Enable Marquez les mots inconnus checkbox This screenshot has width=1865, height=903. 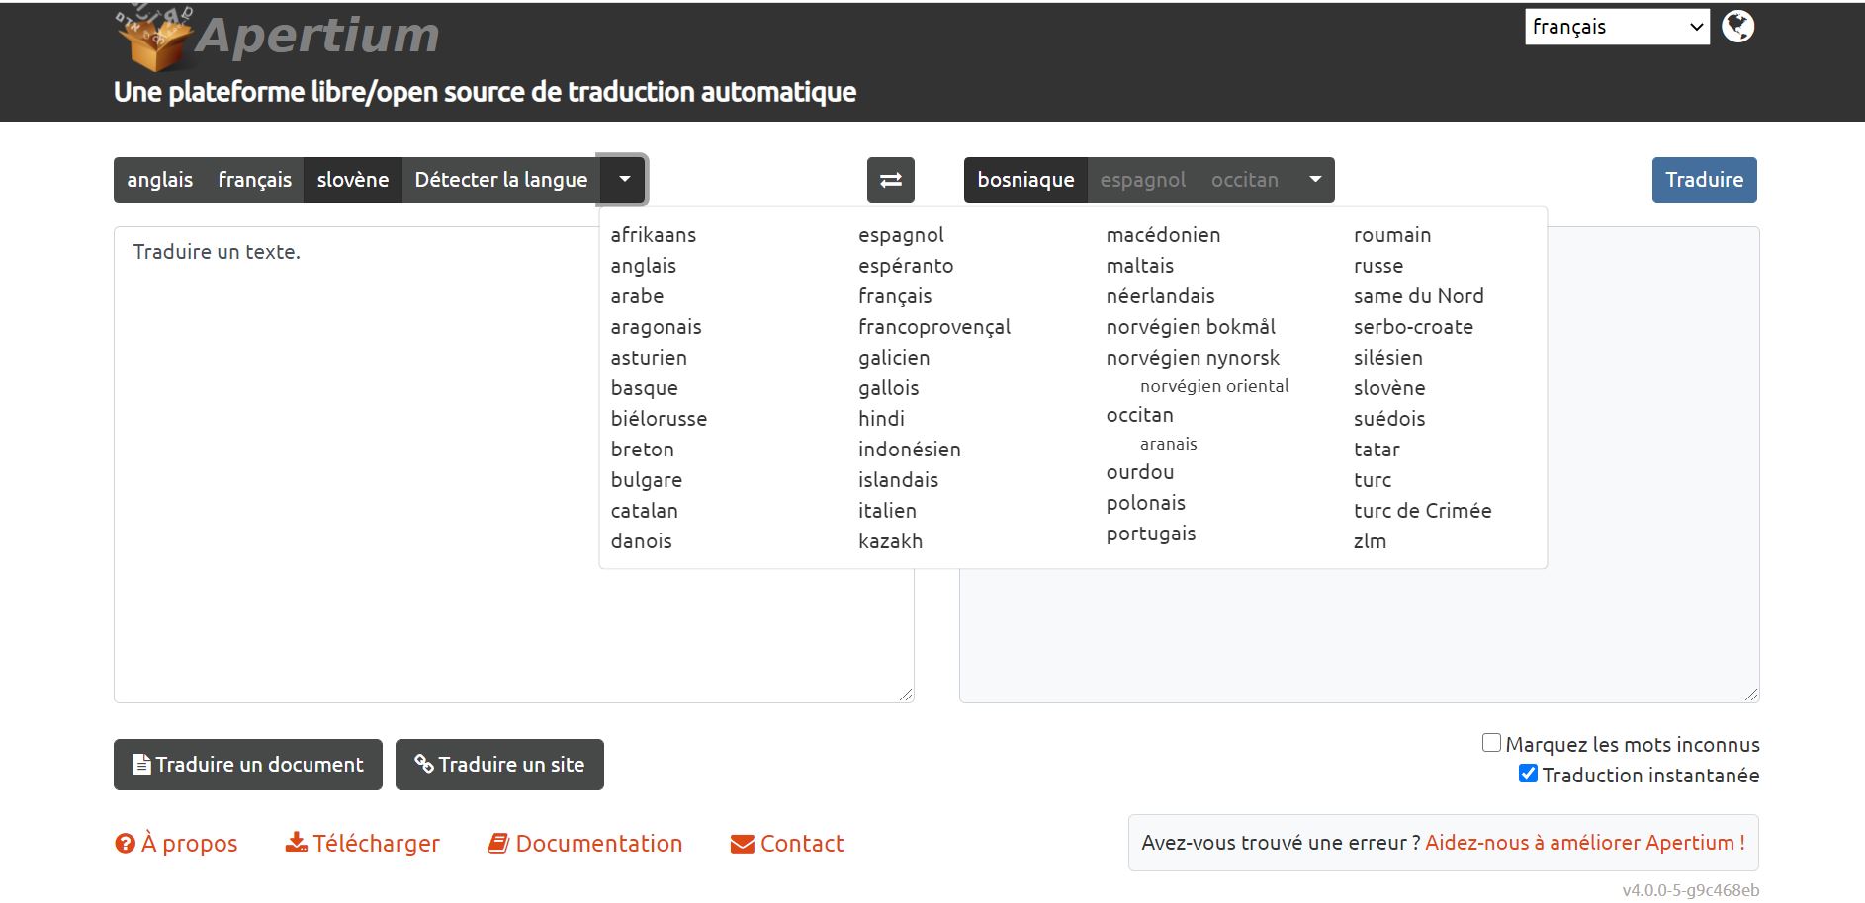tap(1491, 743)
